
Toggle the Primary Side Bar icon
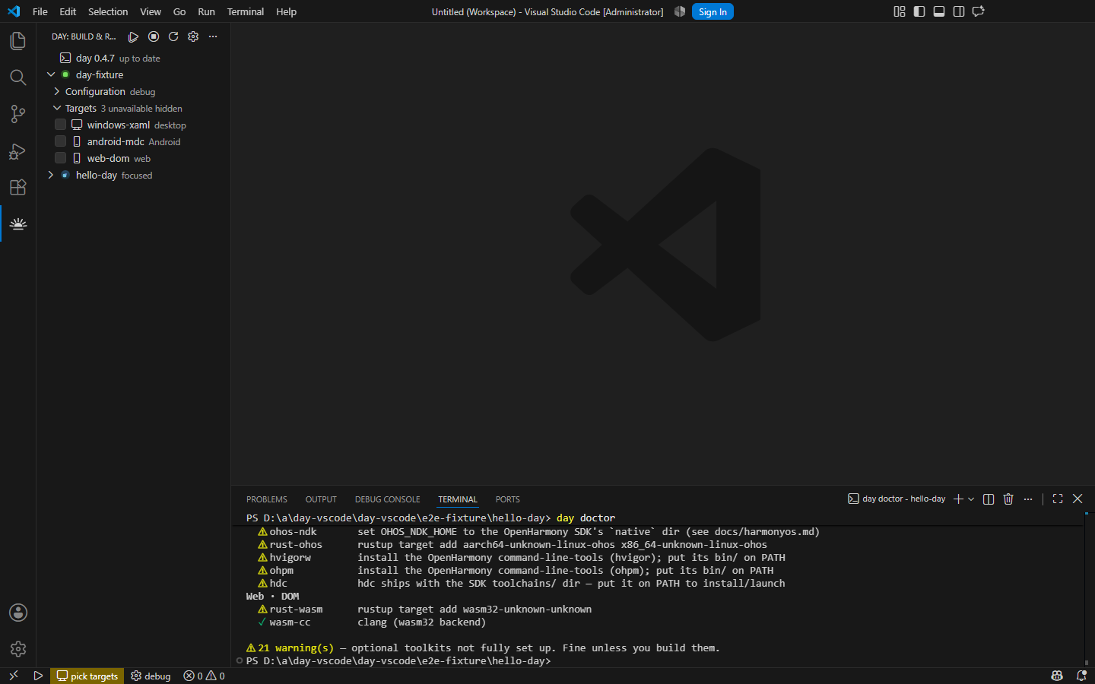pyautogui.click(x=919, y=11)
